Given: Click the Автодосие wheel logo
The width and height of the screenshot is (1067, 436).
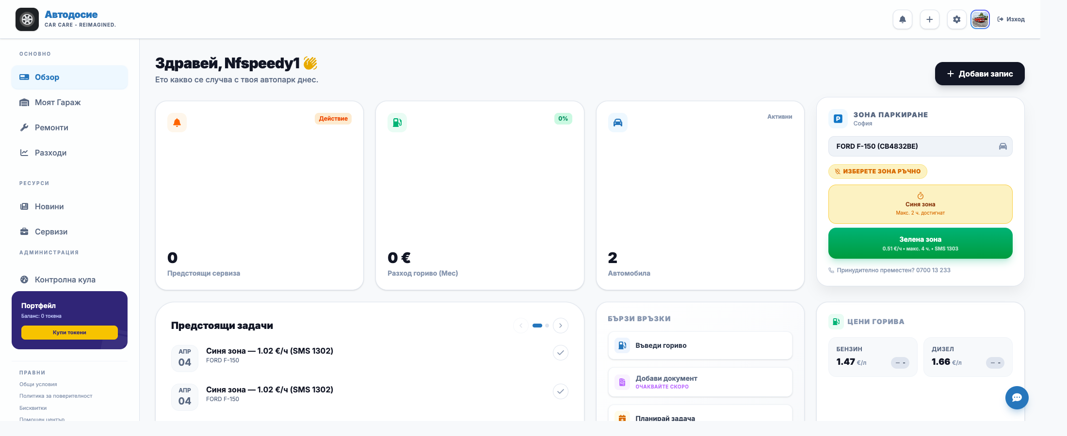Looking at the screenshot, I should [27, 19].
